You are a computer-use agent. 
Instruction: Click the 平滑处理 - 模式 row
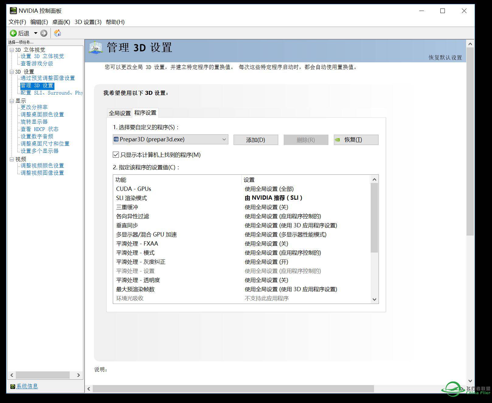pos(242,253)
